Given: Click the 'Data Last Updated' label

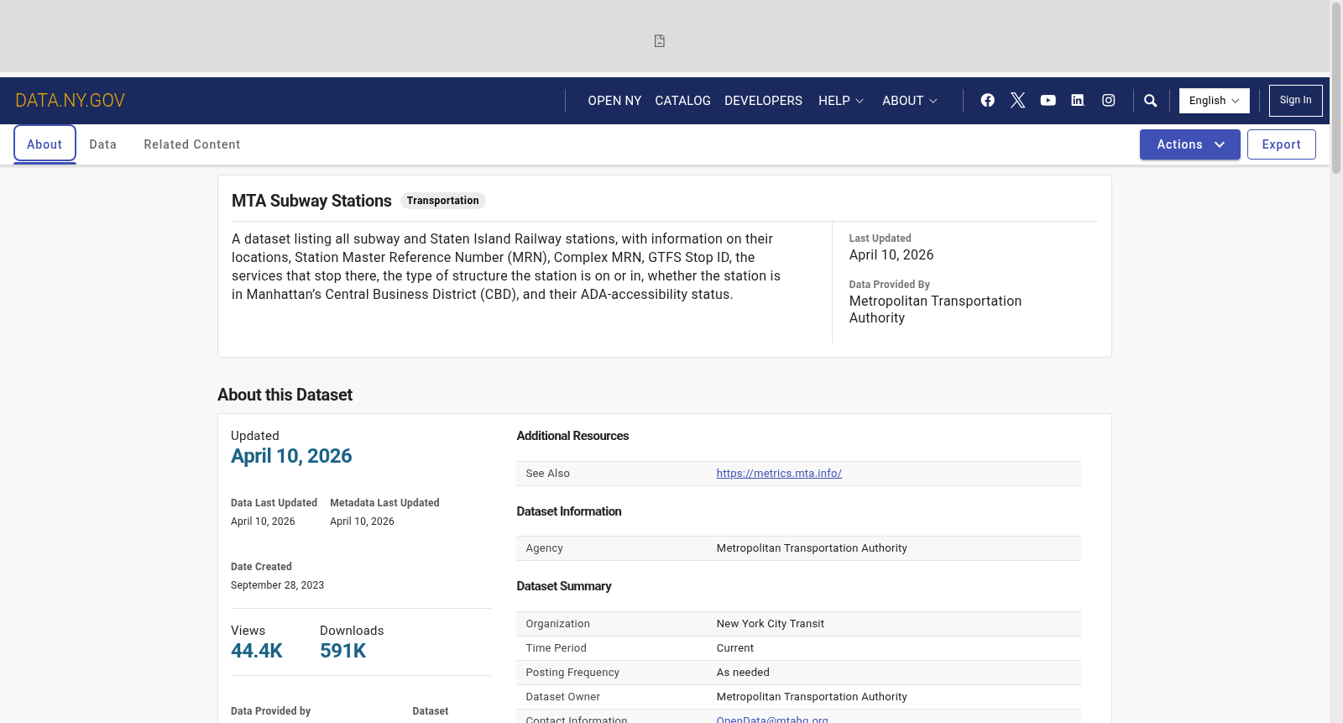Looking at the screenshot, I should pos(274,503).
